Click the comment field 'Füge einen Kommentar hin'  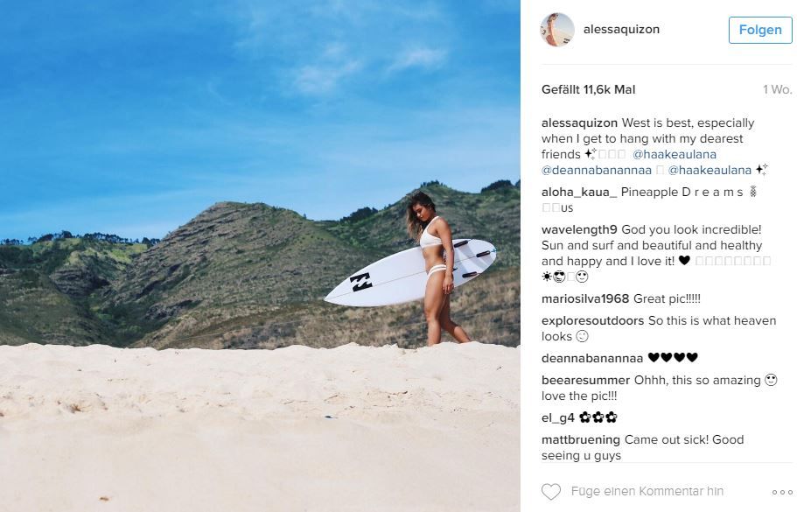point(647,491)
